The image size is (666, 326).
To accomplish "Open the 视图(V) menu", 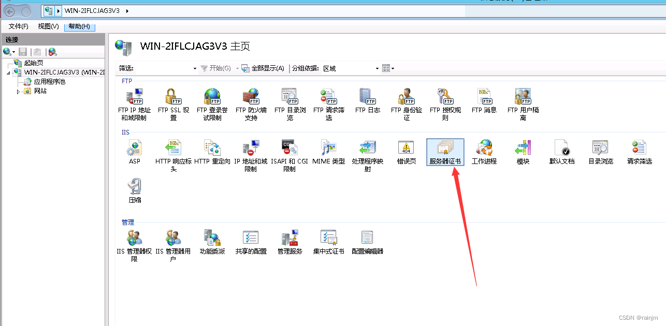I will coord(48,26).
